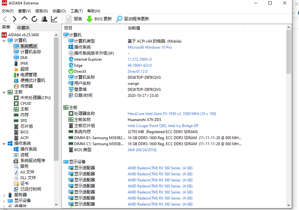Open the DLL 文件 tree item
Viewport: 299px width, 210px height.
[x=25, y=178]
